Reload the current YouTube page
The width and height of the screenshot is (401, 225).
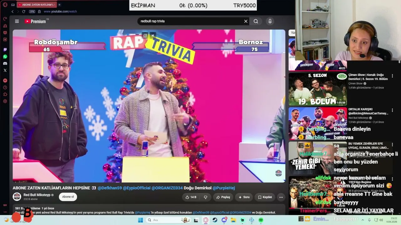pos(23,12)
